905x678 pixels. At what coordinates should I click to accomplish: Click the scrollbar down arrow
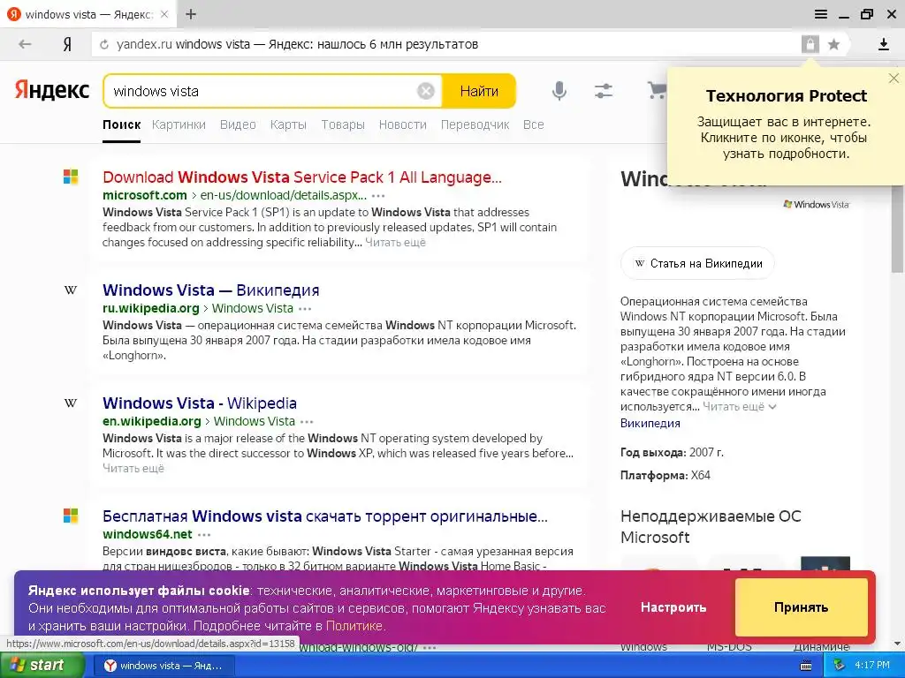[x=898, y=644]
